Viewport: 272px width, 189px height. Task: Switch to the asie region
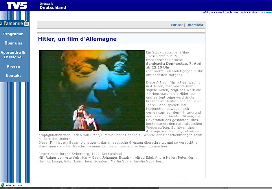click(243, 12)
